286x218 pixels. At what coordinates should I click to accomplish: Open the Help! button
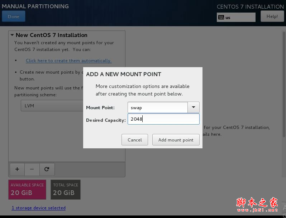[x=272, y=16]
